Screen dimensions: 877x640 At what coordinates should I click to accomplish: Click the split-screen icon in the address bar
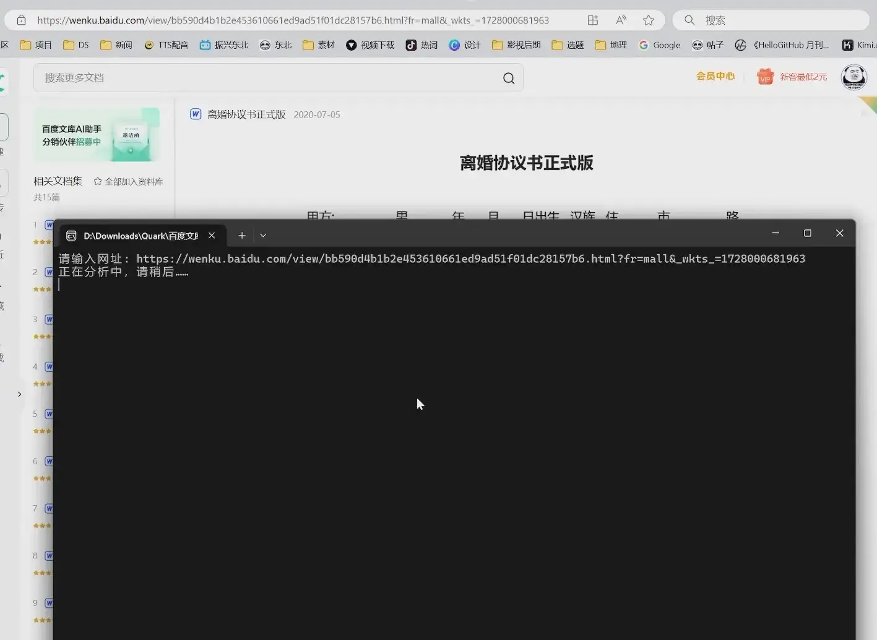coord(592,20)
